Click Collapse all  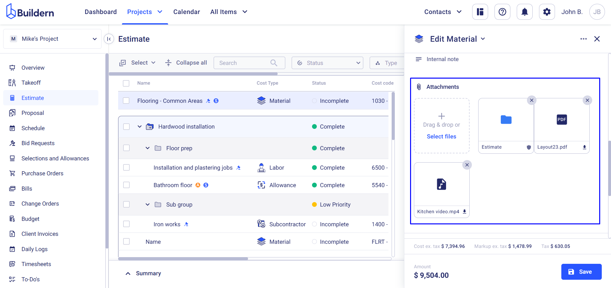click(186, 63)
